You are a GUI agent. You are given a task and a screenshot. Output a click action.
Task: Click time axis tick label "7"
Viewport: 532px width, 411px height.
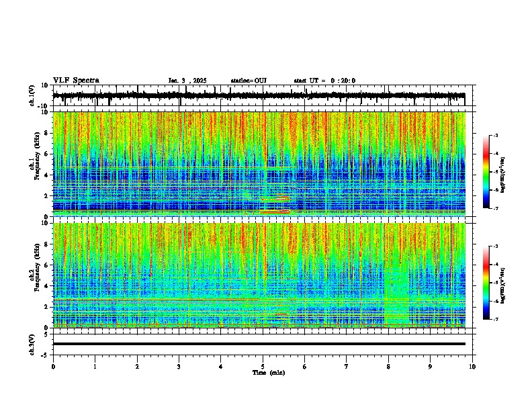click(347, 367)
